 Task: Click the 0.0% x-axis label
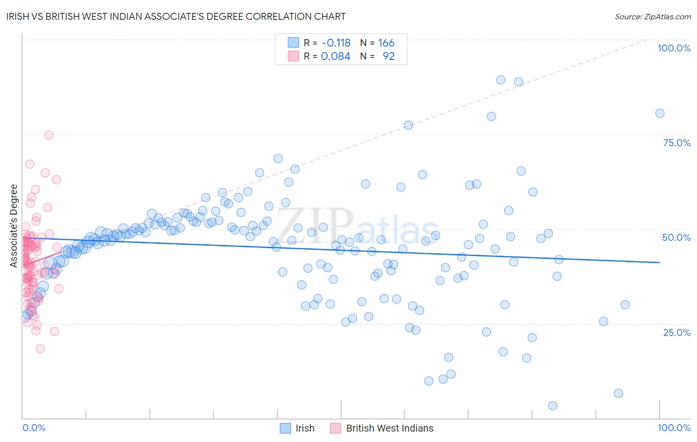34,428
